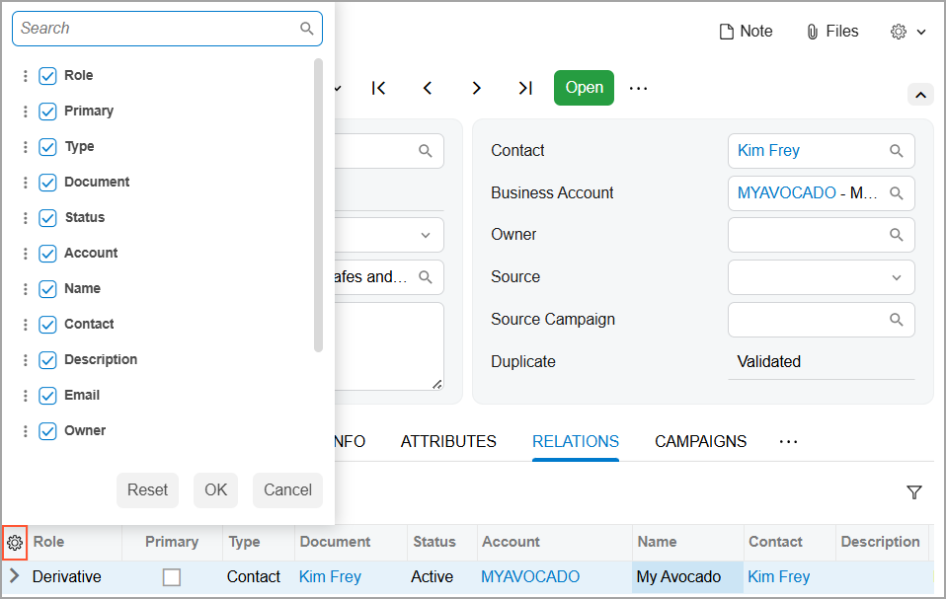The width and height of the screenshot is (946, 599).
Task: Click the column Search field
Action: [x=158, y=29]
